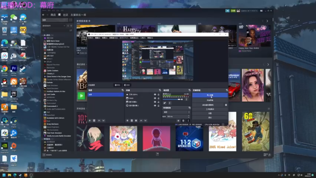Image resolution: width=316 pixels, height=178 pixels.
Task: Open source properties gear in sources panel
Action: (x=136, y=121)
